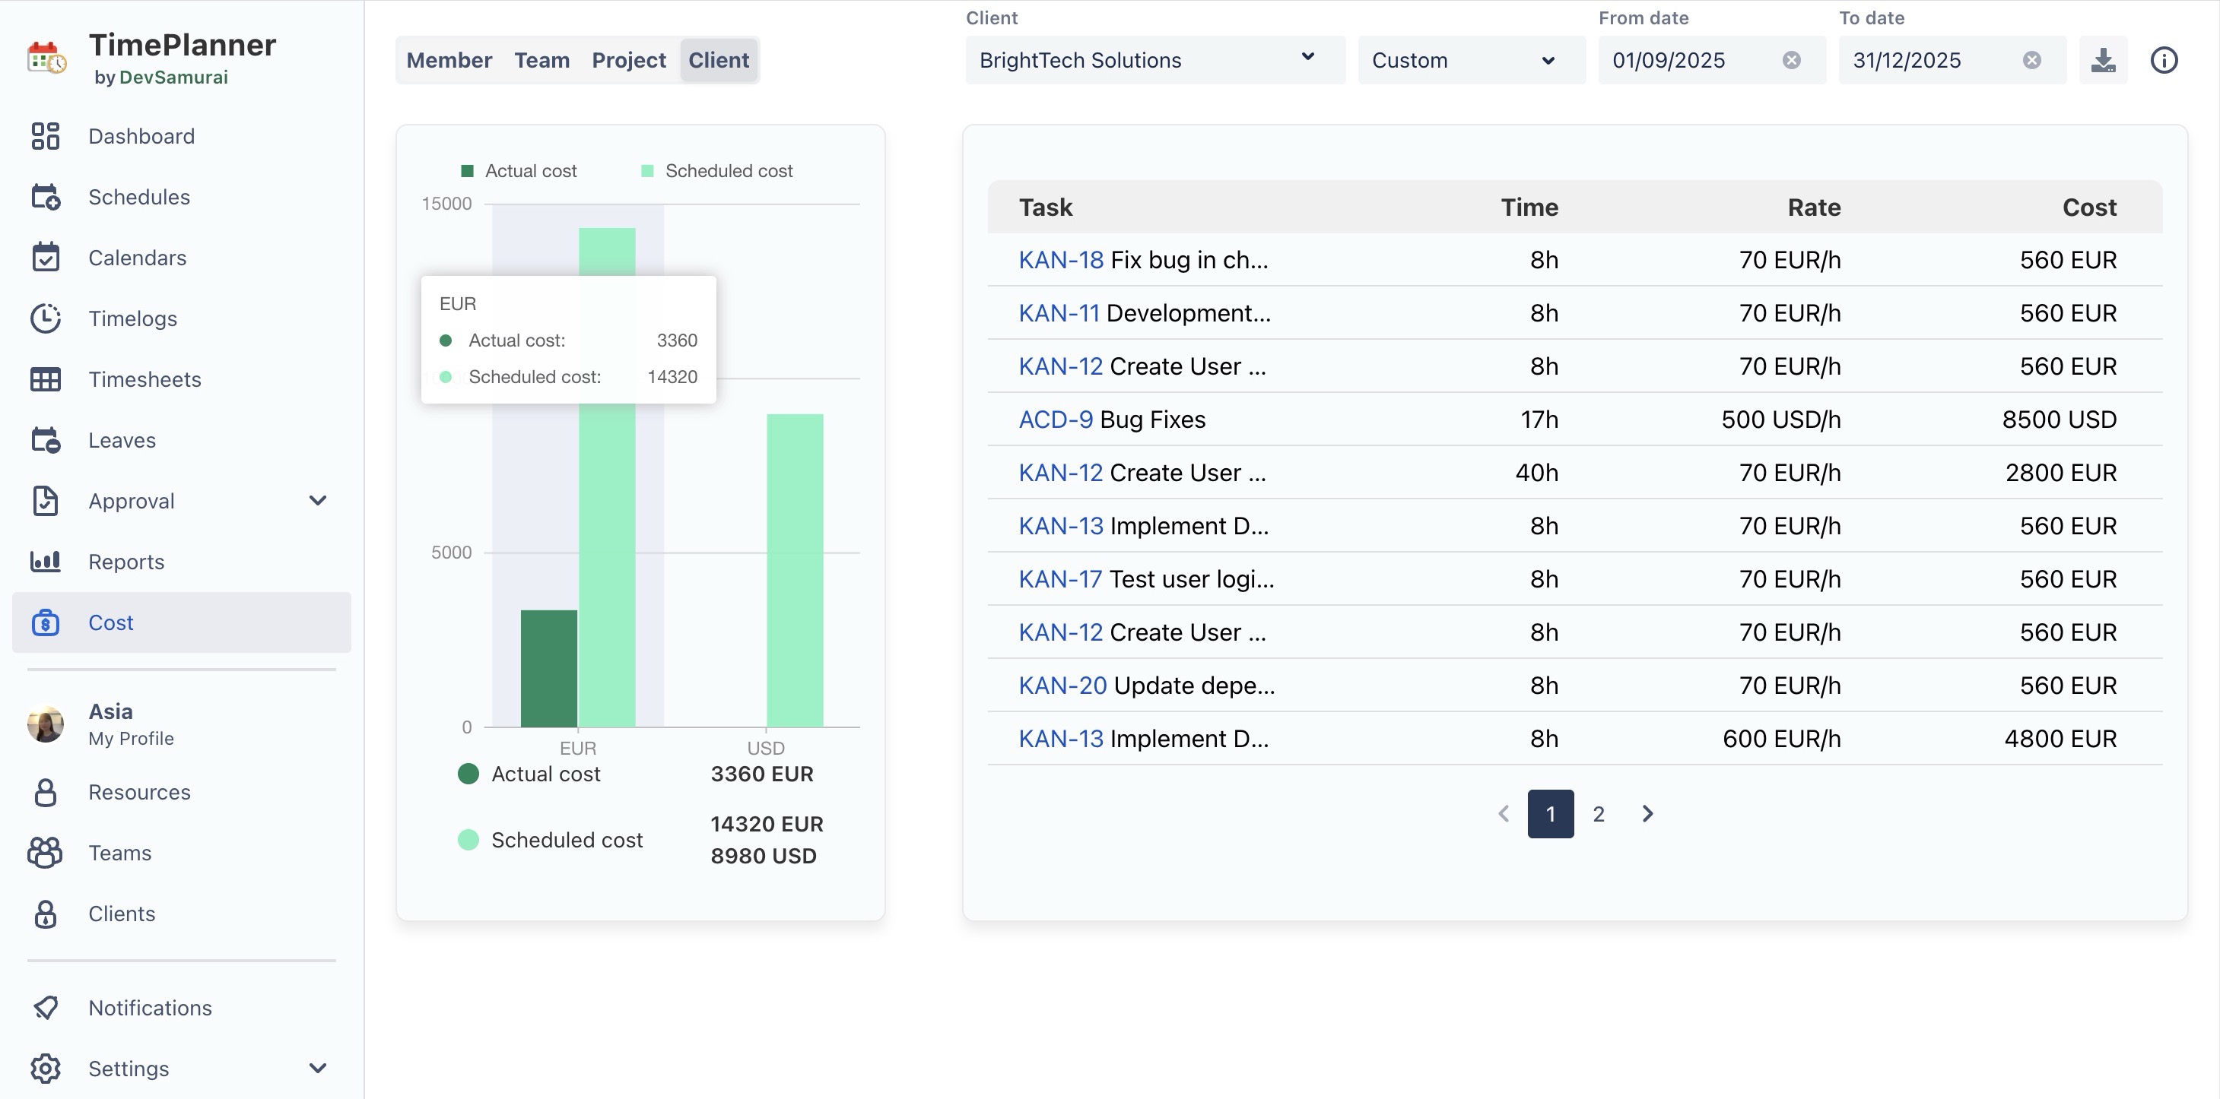This screenshot has height=1099, width=2220.
Task: Go to next page arrow
Action: tap(1647, 814)
